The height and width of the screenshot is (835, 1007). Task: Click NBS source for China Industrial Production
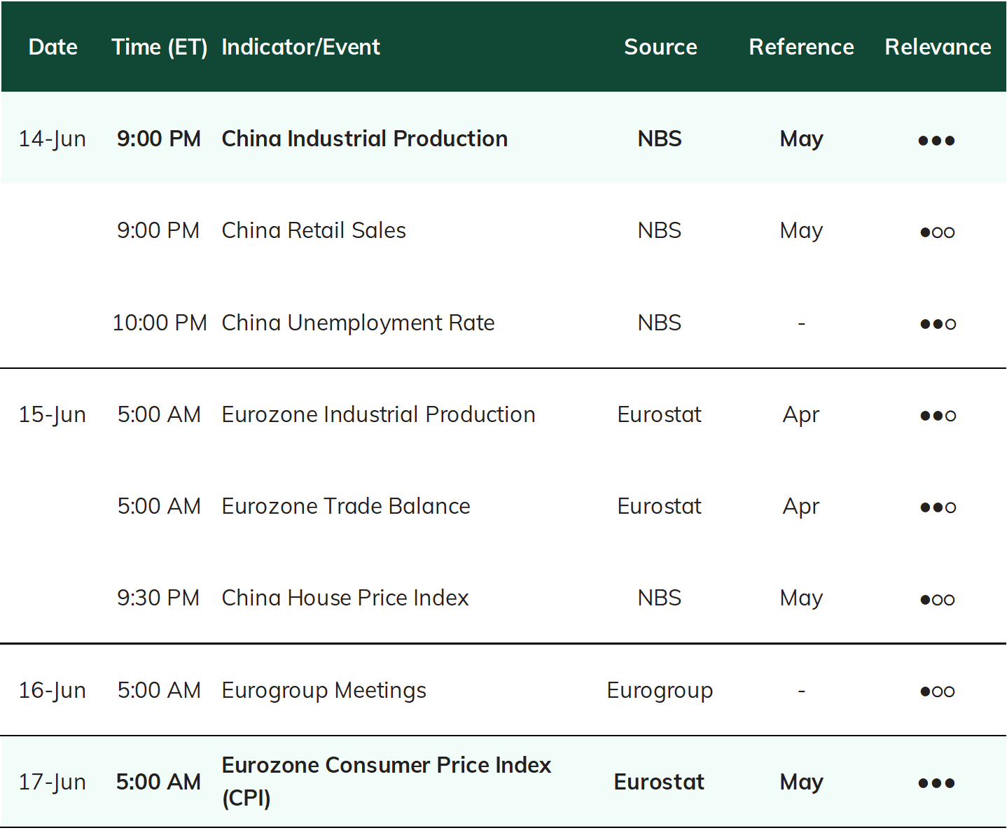coord(660,139)
